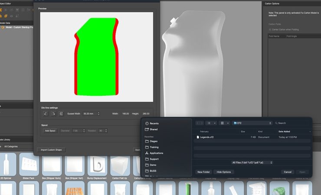Open the All Files type filter dropdown
The image size is (321, 195).
tap(252, 162)
